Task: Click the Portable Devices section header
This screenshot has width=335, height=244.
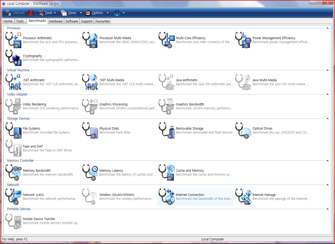Action: point(19,209)
